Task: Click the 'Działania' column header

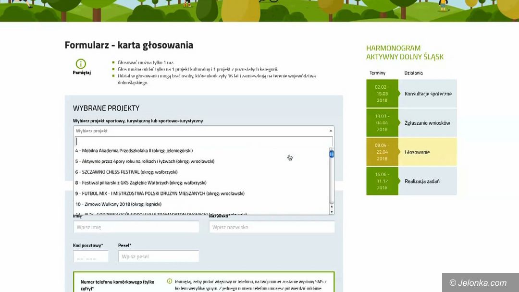Action: click(x=413, y=73)
